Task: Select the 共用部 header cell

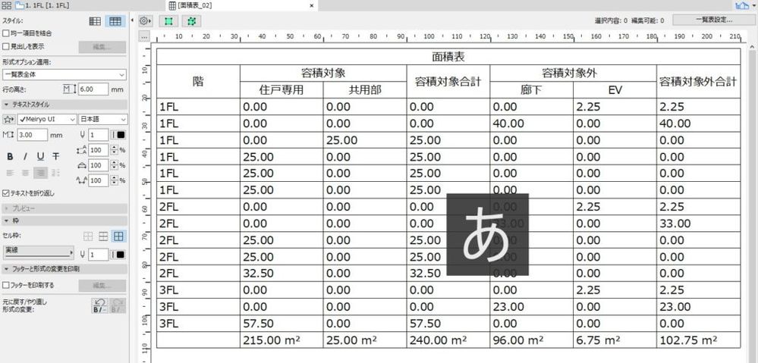Action: 365,89
